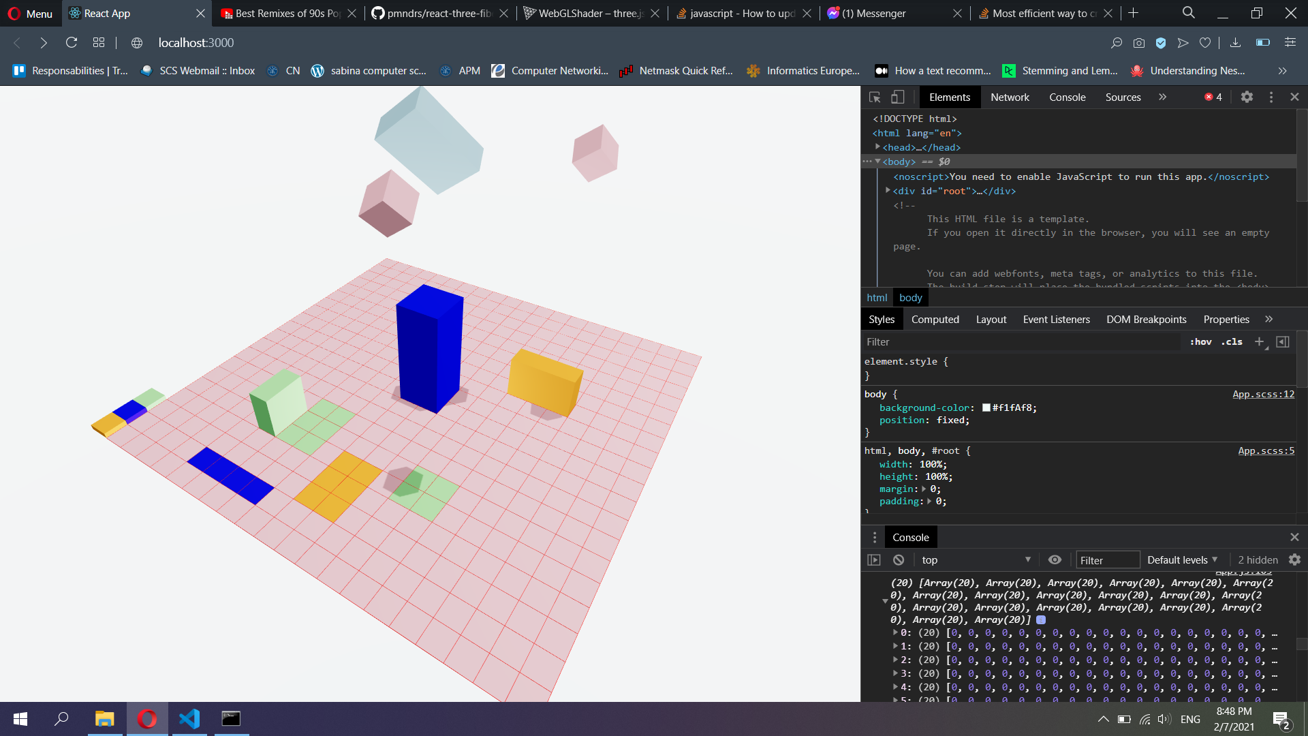Expand the head element node
This screenshot has height=736, width=1308.
(x=878, y=147)
